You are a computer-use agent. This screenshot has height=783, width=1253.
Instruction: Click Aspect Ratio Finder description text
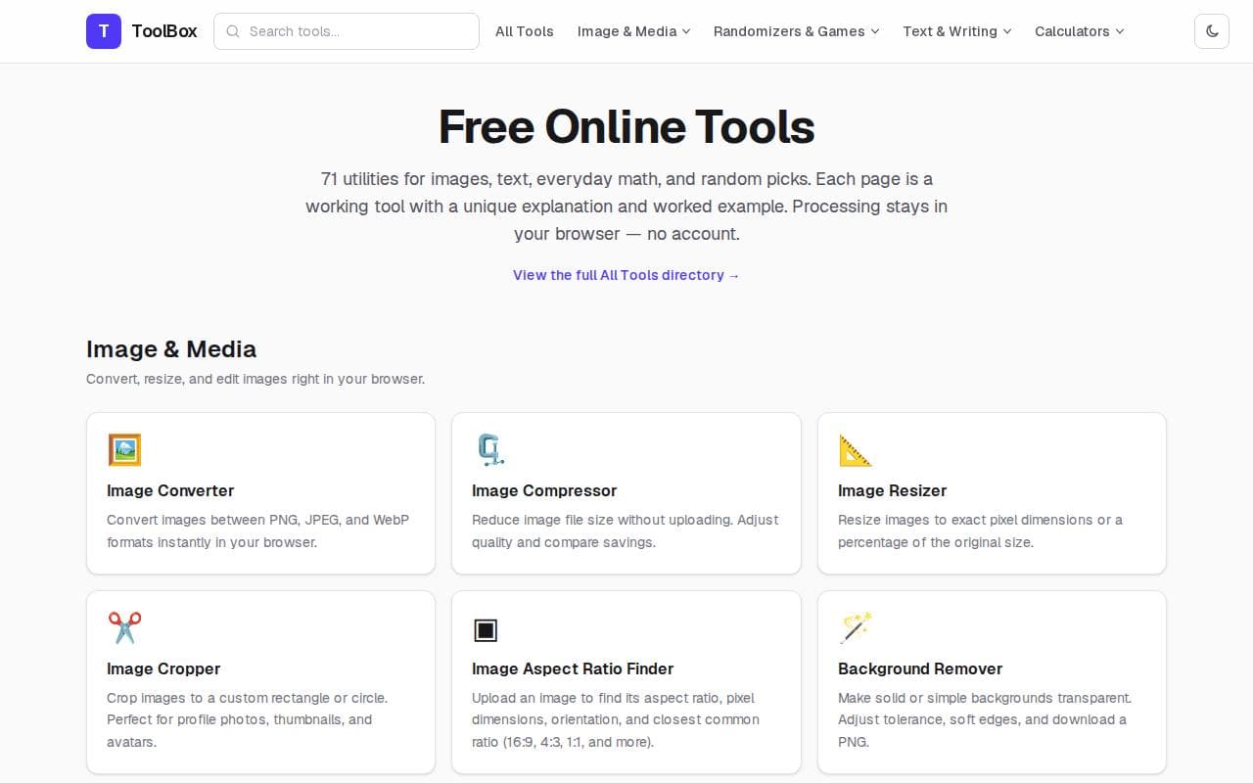point(616,719)
